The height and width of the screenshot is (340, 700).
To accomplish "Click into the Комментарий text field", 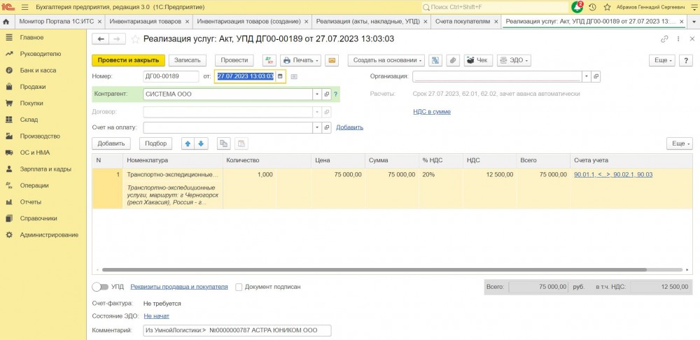I will (x=237, y=330).
